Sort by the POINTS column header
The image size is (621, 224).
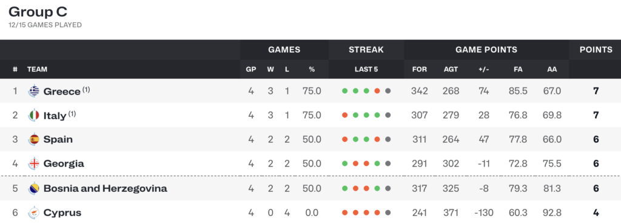[596, 50]
